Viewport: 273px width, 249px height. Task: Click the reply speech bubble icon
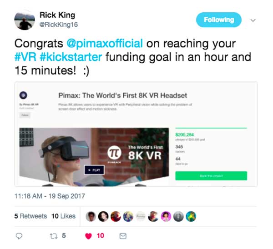click(19, 236)
